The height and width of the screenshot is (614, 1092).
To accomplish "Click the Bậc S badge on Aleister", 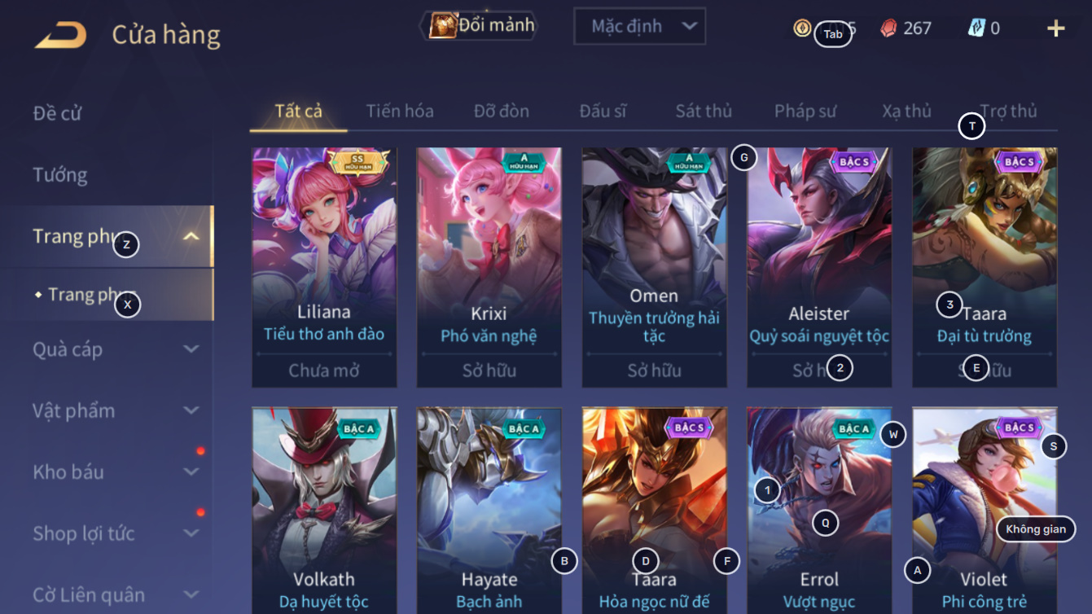I will point(854,162).
